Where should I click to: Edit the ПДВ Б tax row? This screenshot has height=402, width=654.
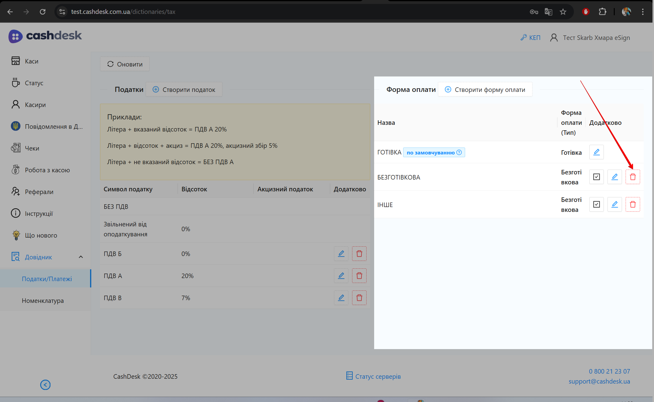pos(341,254)
